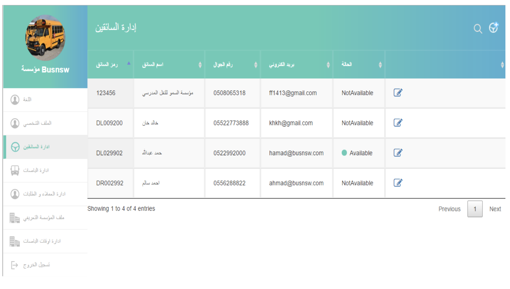The height and width of the screenshot is (289, 510).
Task: Edit driver DR002992 using the pencil icon
Action: point(398,183)
